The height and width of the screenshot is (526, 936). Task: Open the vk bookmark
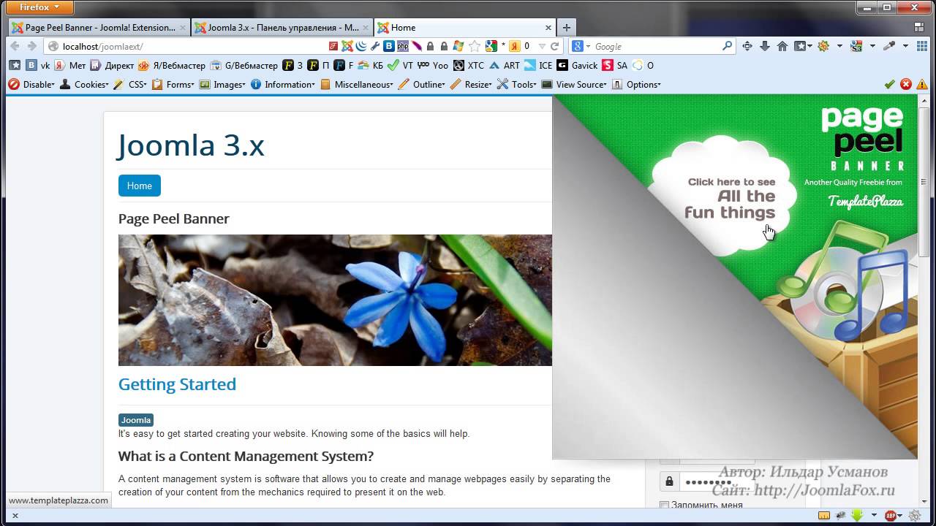click(38, 65)
